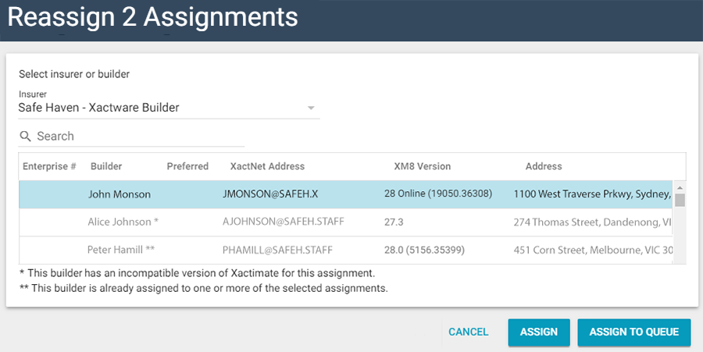Screen dimensions: 703x352
Task: Click the scrollbar up arrow in builder list
Action: click(x=680, y=187)
